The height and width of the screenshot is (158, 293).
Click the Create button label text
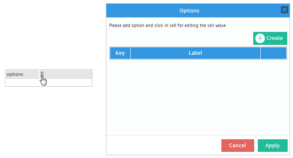coord(274,38)
